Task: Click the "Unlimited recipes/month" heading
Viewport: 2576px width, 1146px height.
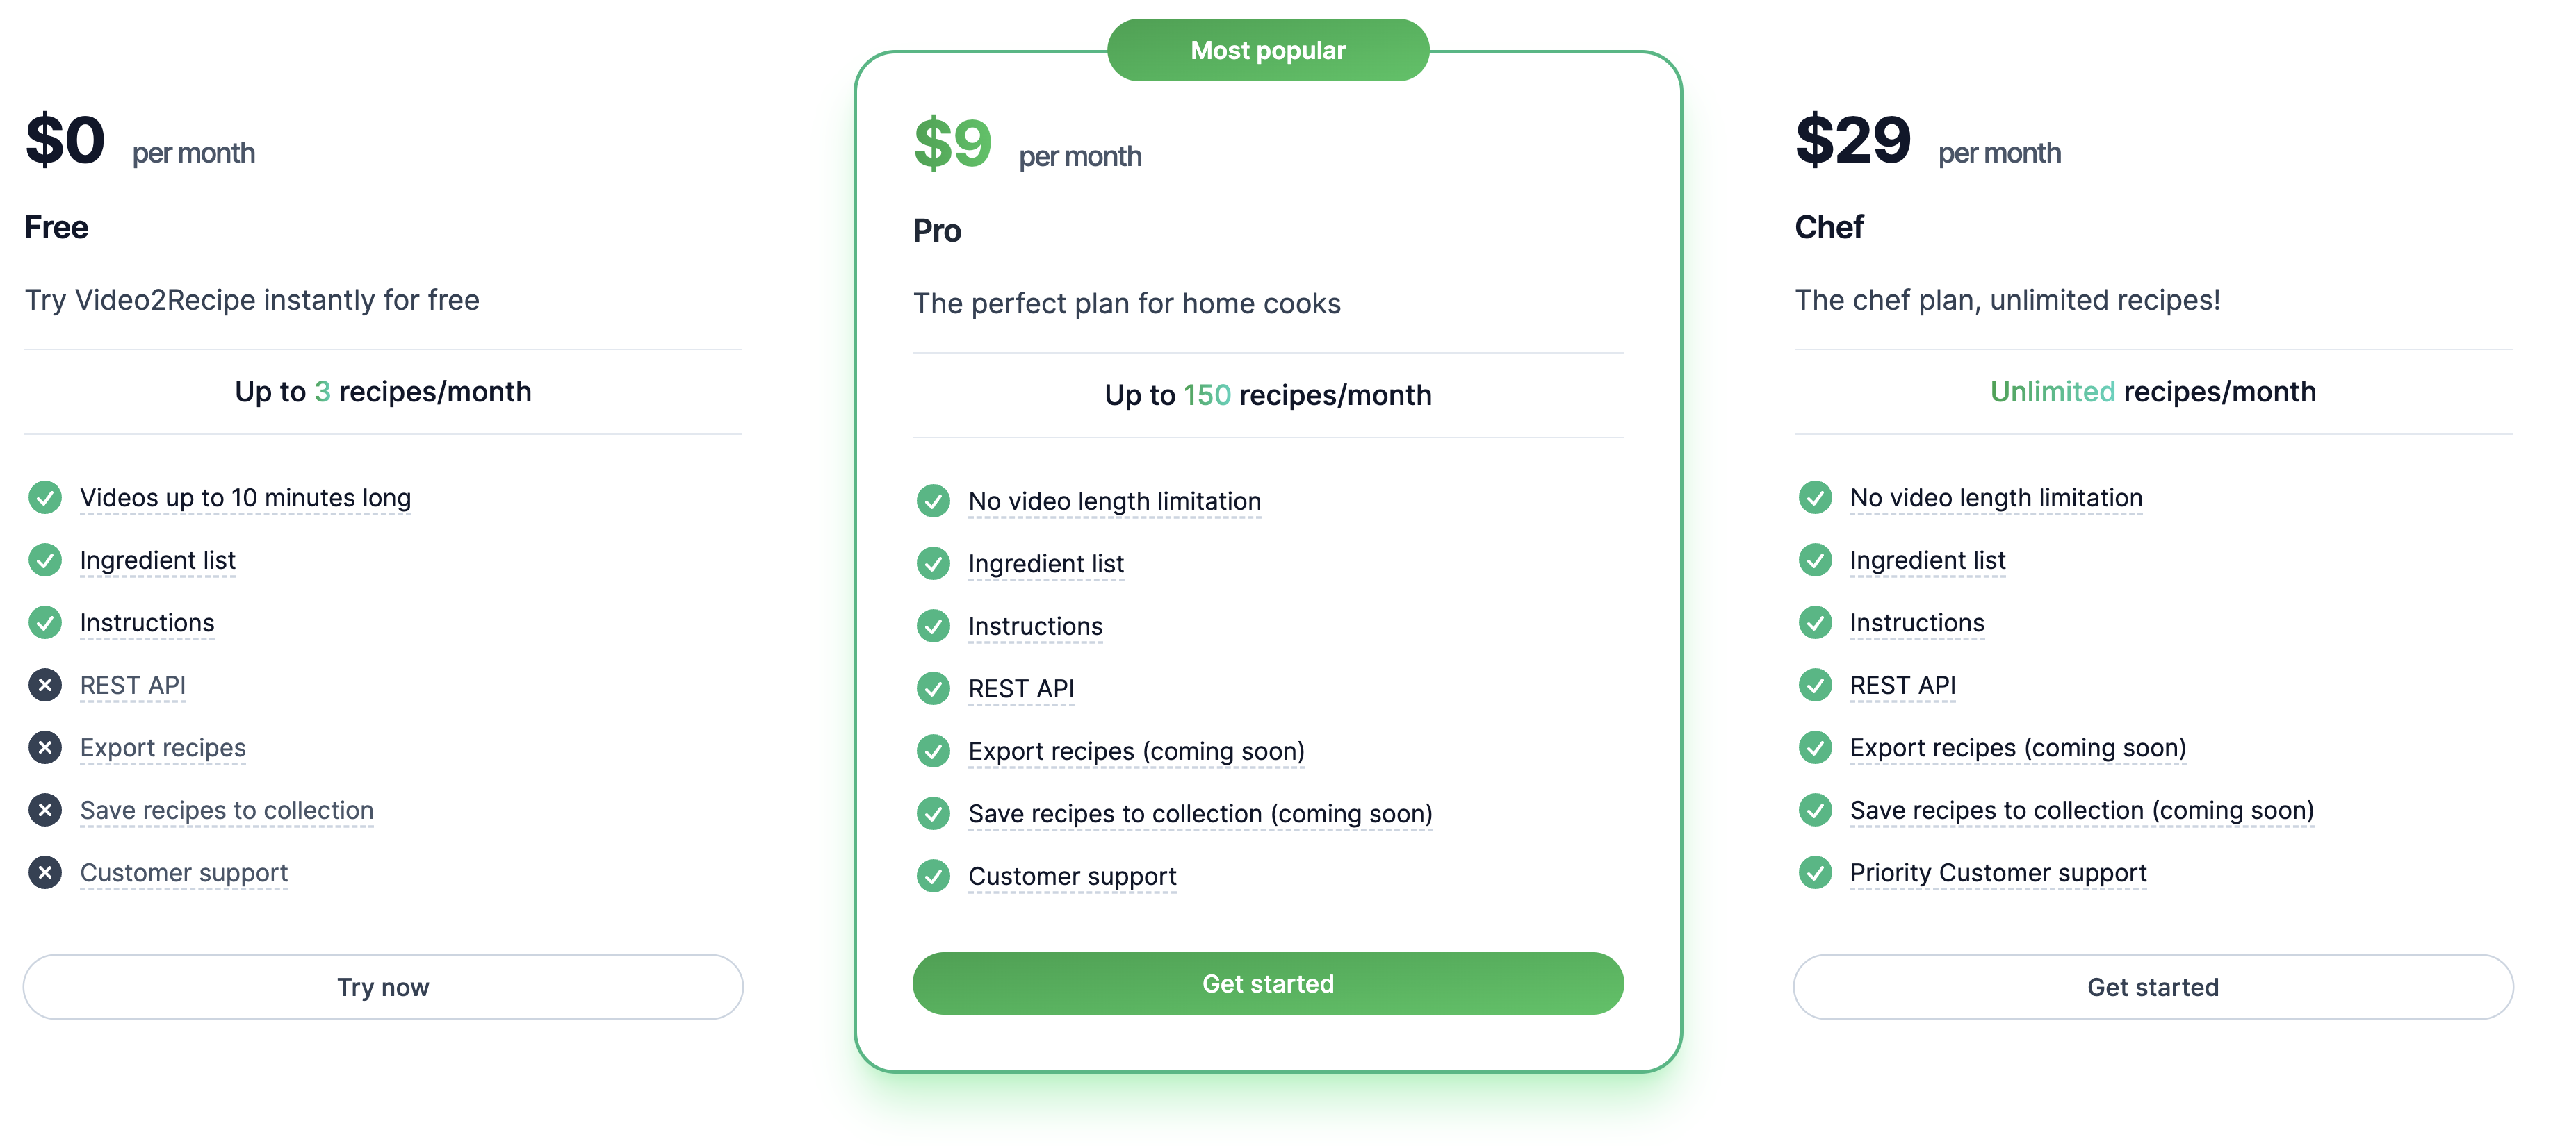Action: (x=2152, y=392)
